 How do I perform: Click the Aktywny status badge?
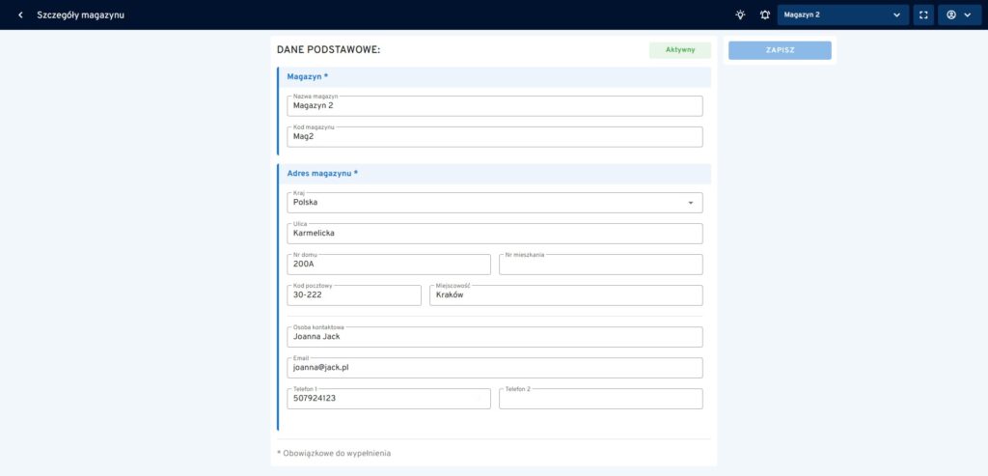coord(680,50)
